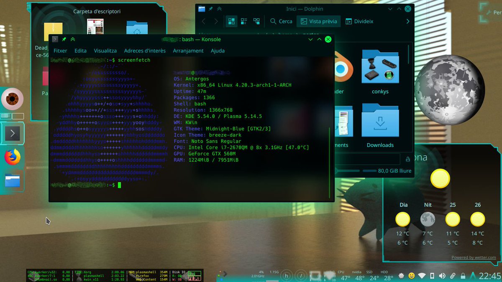502x282 pixels.
Task: Expand the Dolphin toolbar overflow chevron
Action: [x=408, y=21]
